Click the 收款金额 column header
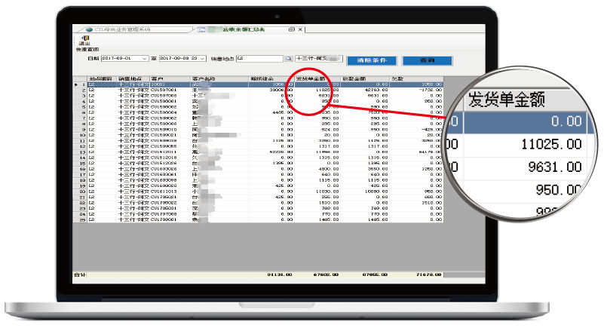Image resolution: width=604 pixels, height=328 pixels. click(x=364, y=78)
